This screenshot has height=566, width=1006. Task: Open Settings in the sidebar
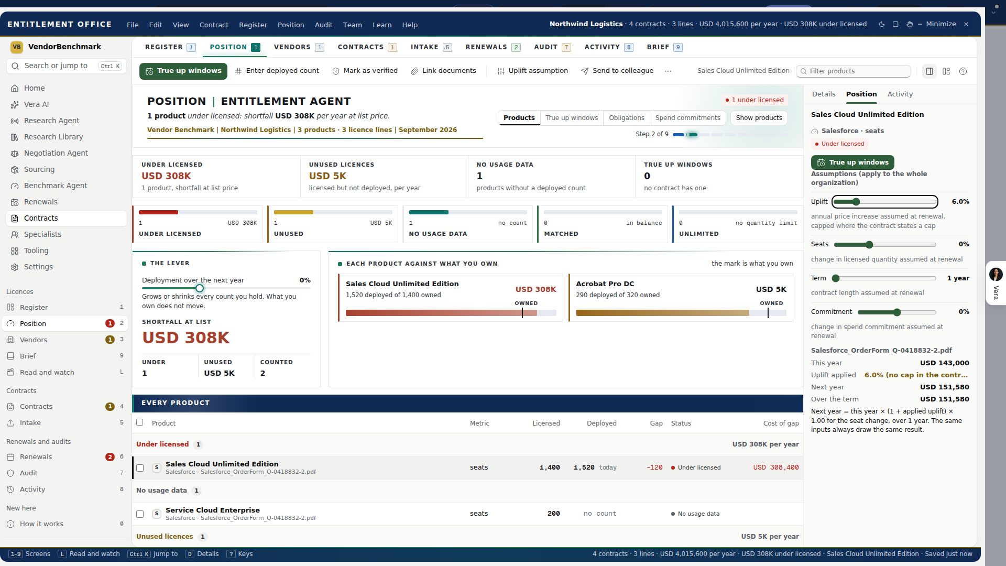tap(67, 267)
